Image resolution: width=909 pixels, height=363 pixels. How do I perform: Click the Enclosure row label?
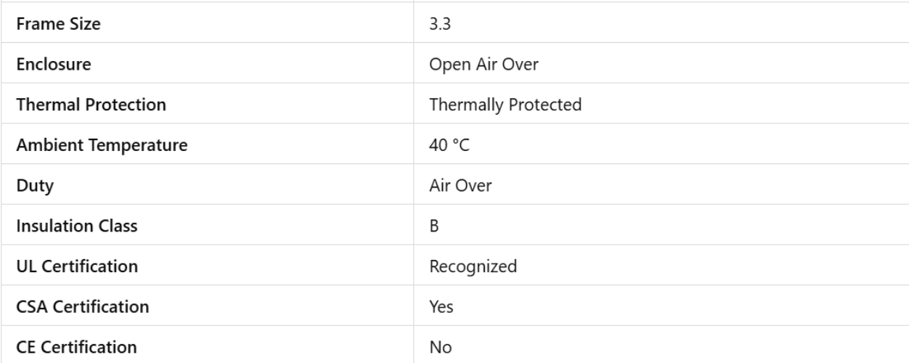pyautogui.click(x=53, y=65)
